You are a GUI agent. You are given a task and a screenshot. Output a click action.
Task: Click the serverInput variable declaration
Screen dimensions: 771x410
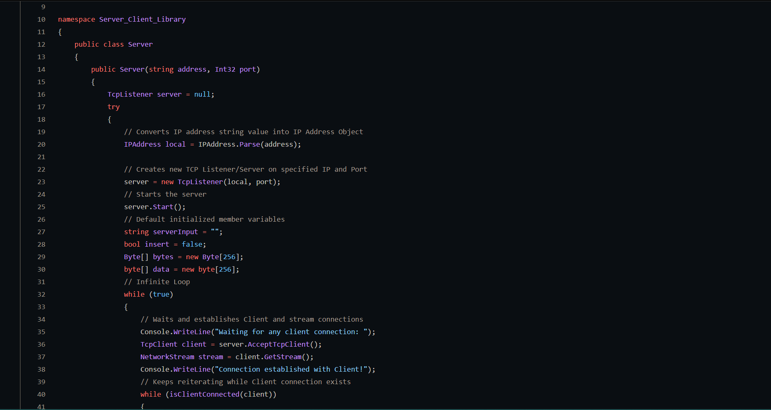click(175, 232)
